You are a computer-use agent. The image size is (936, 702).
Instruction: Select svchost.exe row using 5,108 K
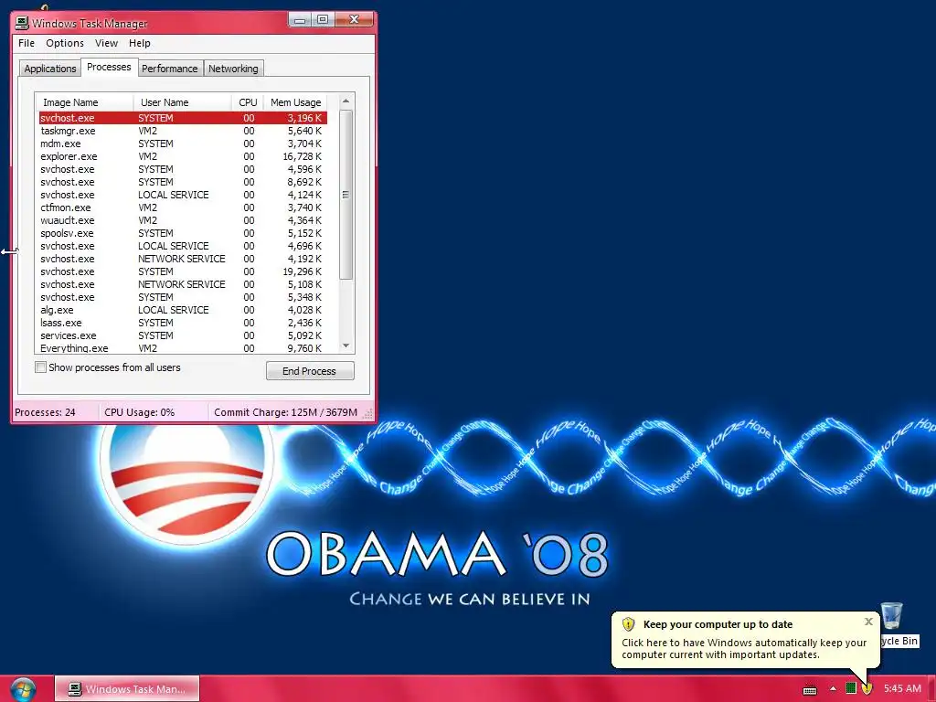tap(183, 284)
